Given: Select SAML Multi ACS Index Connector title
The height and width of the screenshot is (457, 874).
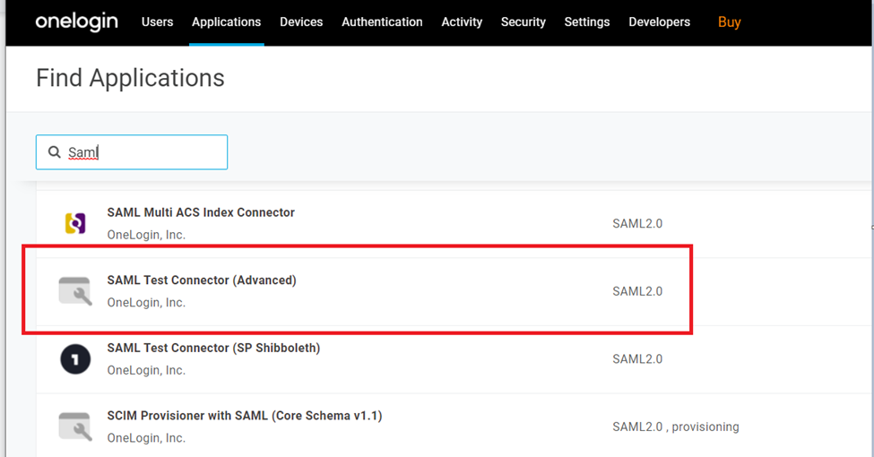Looking at the screenshot, I should tap(201, 212).
